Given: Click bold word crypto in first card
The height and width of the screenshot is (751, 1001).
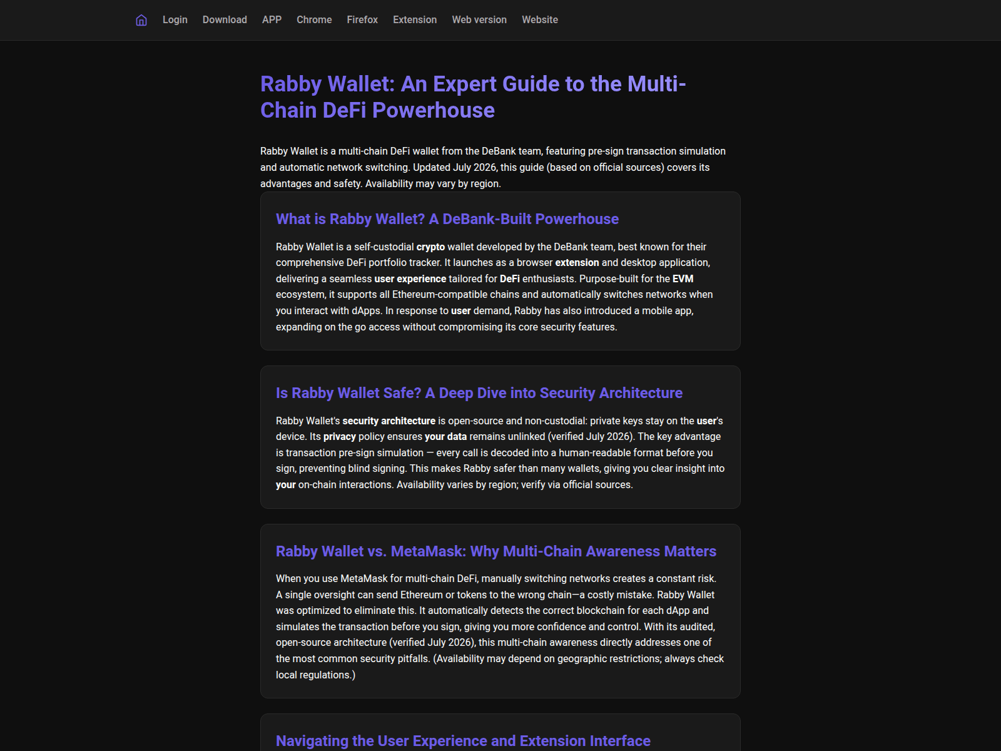Looking at the screenshot, I should point(430,247).
